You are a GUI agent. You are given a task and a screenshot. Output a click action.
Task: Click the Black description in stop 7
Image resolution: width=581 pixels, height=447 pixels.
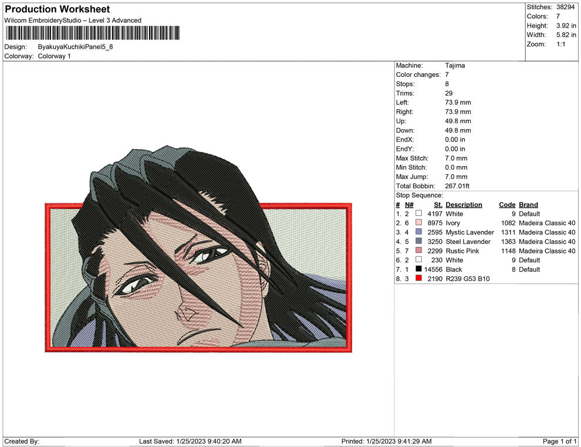[x=454, y=269]
